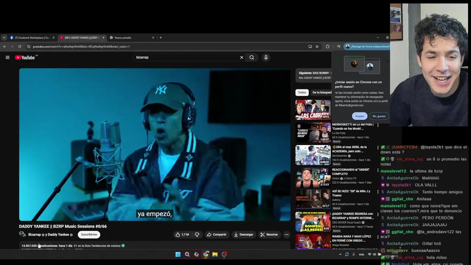The width and height of the screenshot is (471, 265).
Task: Run search with the magnifier button
Action: coord(252,57)
